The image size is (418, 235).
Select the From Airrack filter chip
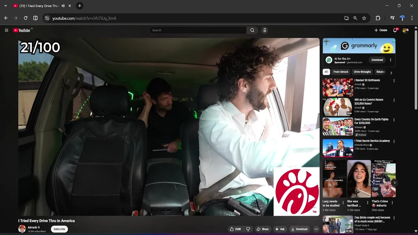341,72
